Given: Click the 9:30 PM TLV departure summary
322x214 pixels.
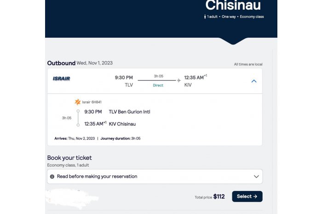Looking at the screenshot, I should pos(124,81).
